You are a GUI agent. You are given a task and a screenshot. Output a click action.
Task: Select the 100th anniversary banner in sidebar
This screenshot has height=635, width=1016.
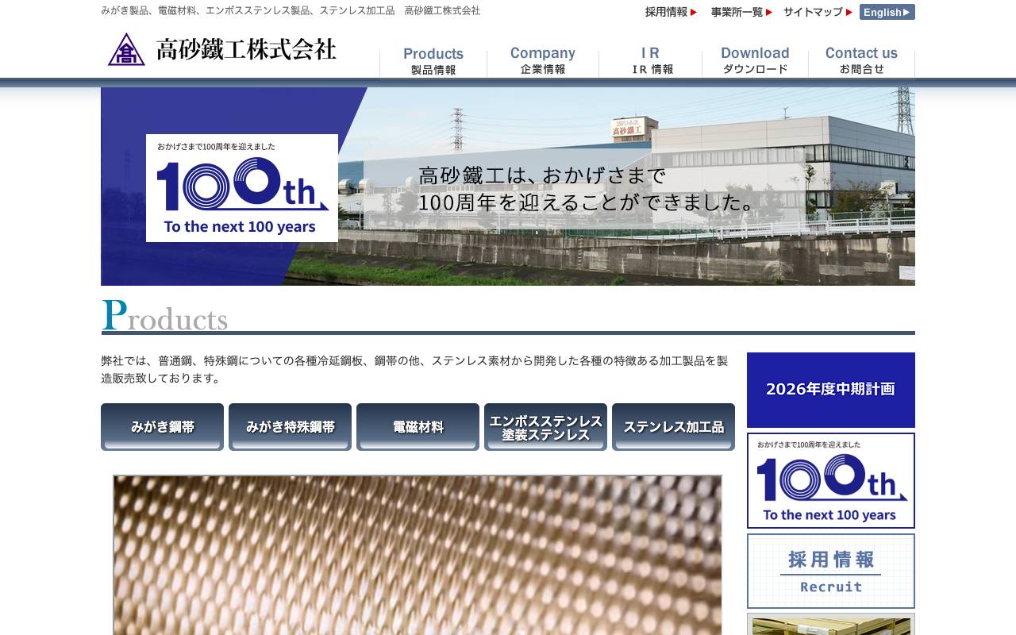point(830,479)
